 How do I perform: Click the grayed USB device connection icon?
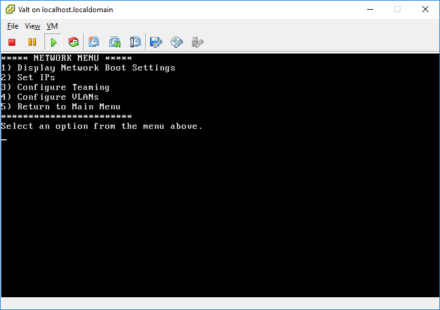(x=198, y=43)
